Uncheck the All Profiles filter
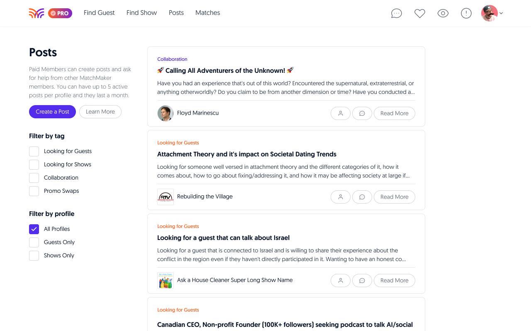 34,229
